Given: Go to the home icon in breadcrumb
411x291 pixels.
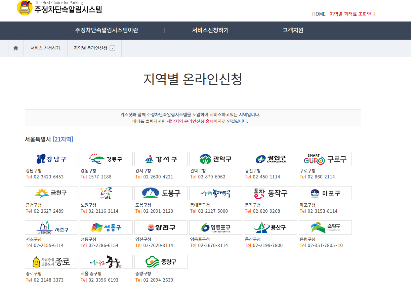Looking at the screenshot, I should tap(16, 48).
